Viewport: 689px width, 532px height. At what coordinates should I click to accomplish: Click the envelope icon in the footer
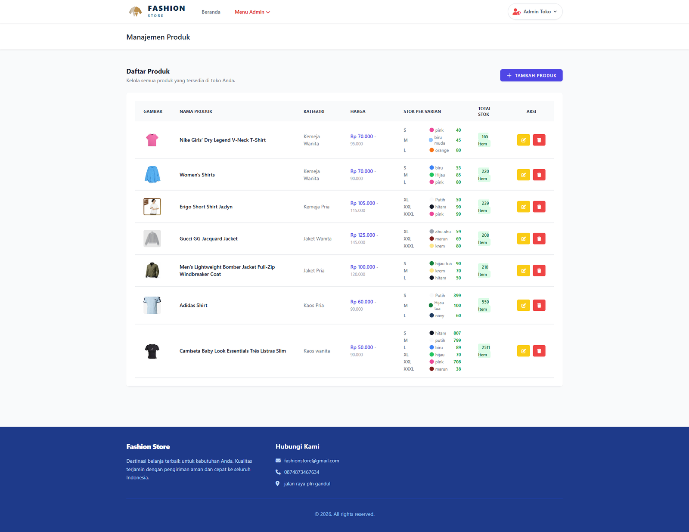point(278,461)
